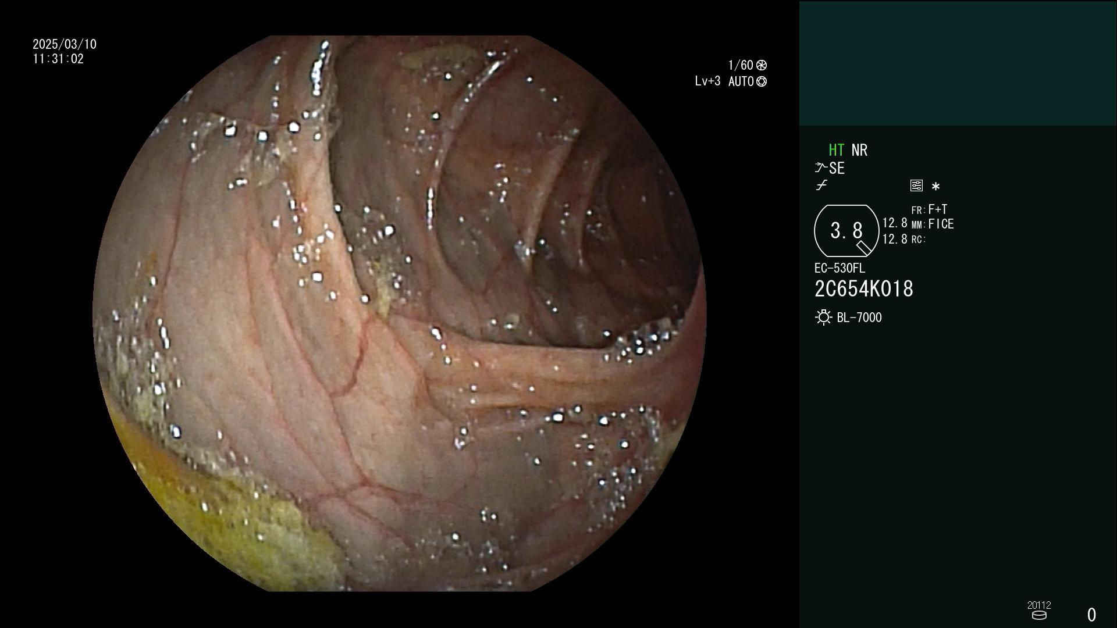Click the storage disk icon labeled 20112
Screen dimensions: 1117x628
[1039, 615]
